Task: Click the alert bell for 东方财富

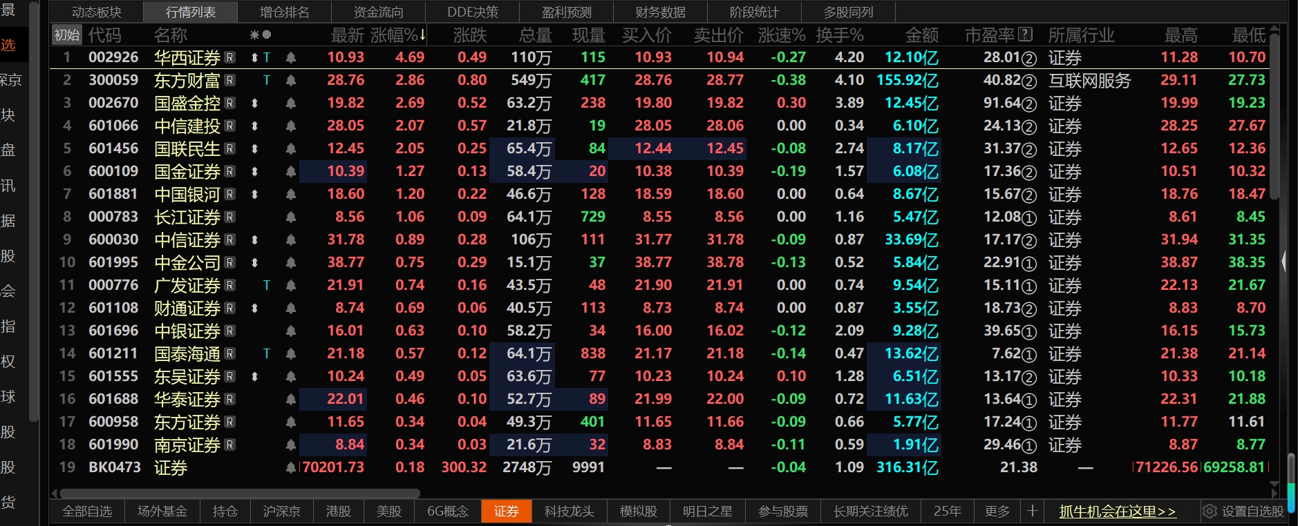Action: (291, 81)
